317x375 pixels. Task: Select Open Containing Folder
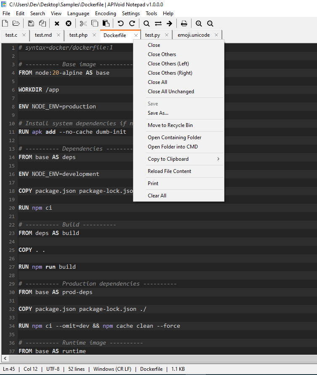coord(178,138)
